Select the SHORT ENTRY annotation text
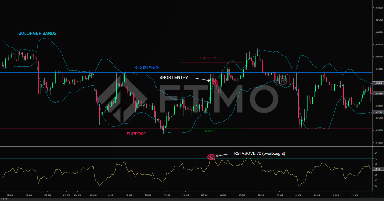This screenshot has height=201, width=384. tap(174, 78)
